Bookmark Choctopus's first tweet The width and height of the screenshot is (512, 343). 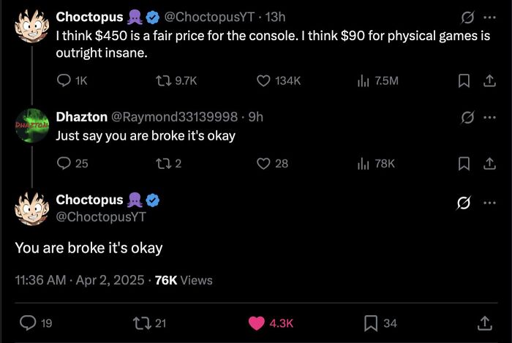click(463, 81)
